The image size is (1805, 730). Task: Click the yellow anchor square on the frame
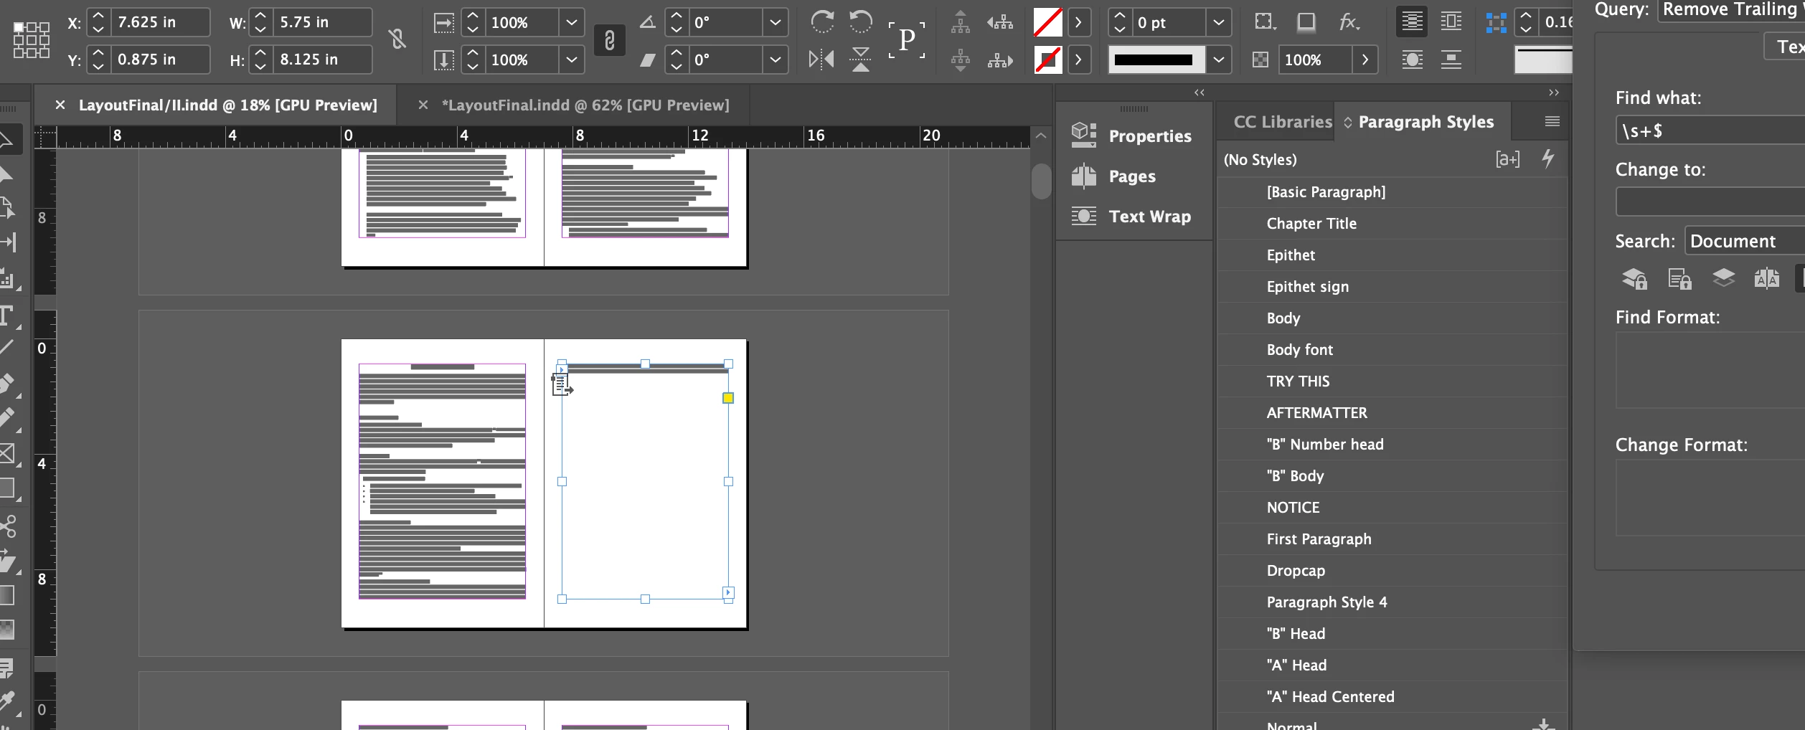tap(728, 398)
